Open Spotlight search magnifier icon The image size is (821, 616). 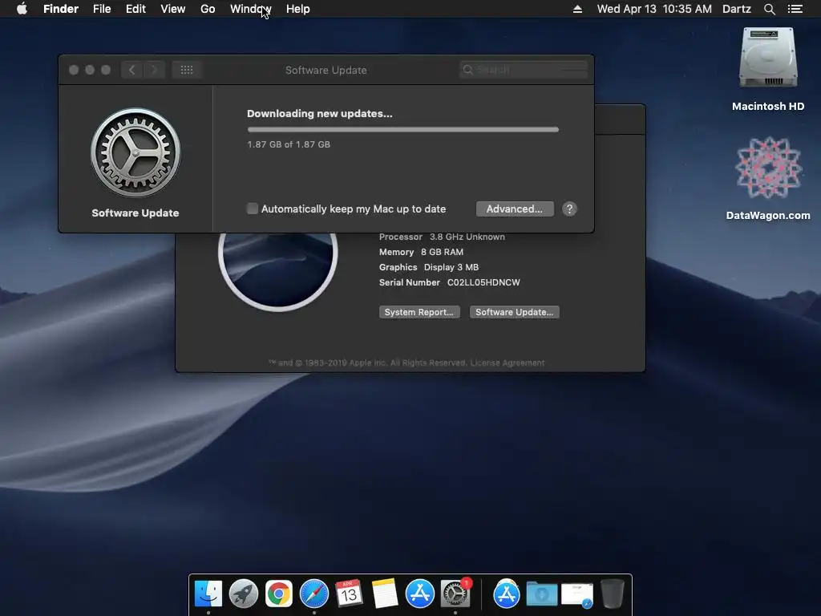click(769, 9)
